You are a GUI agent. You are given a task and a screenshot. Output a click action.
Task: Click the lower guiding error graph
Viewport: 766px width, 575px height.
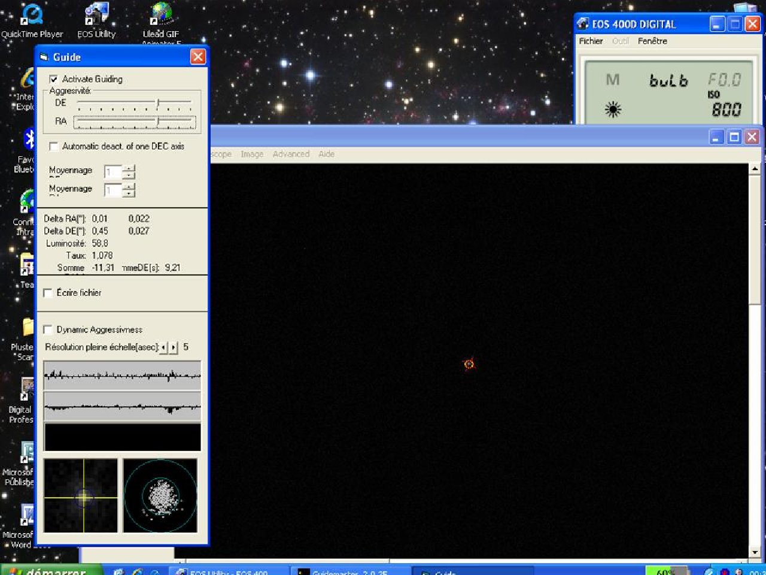[122, 407]
